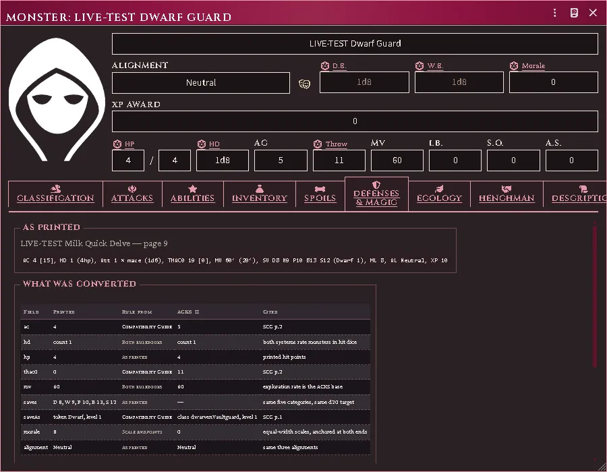Click the Morale label link
This screenshot has height=472, width=607.
(x=533, y=66)
